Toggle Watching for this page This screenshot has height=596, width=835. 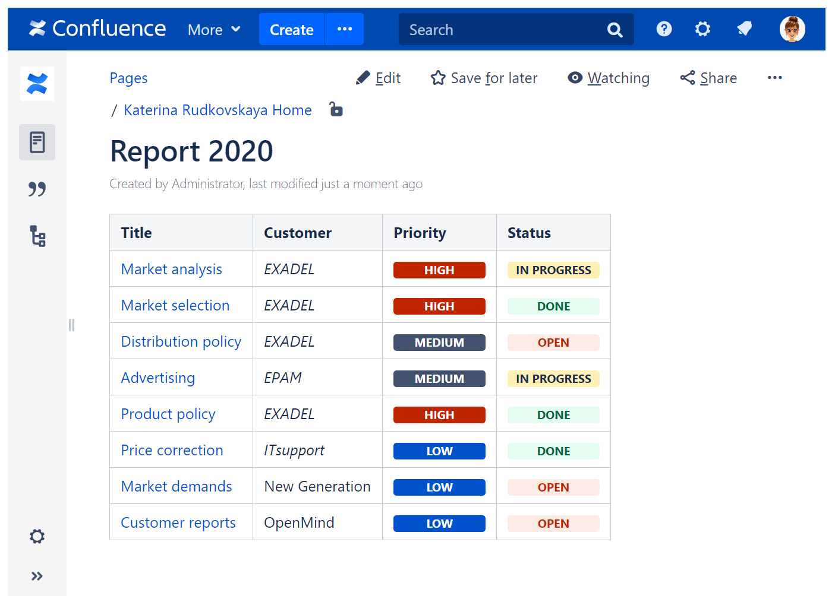tap(608, 78)
